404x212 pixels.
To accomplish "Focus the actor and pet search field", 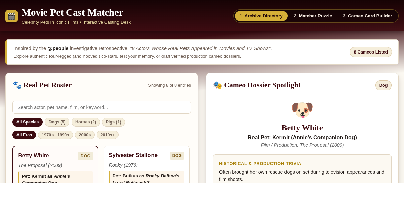I will click(x=102, y=107).
